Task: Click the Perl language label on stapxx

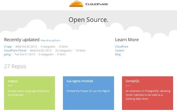Action: (10, 86)
